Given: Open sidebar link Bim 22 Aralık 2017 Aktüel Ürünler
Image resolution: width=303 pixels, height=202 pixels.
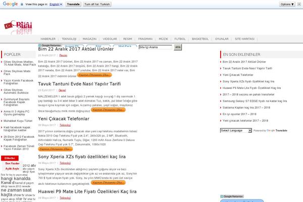Looking at the screenshot, I should pos(244,62).
